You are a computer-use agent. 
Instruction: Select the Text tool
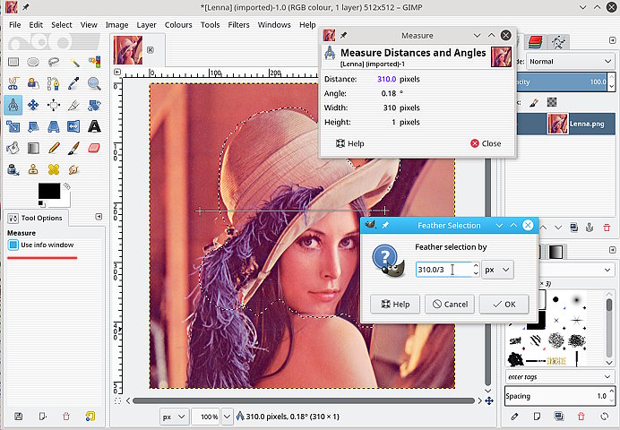(94, 125)
